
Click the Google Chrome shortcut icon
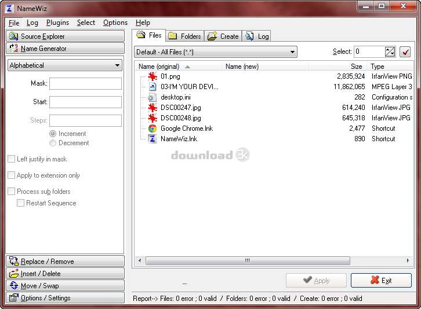153,128
